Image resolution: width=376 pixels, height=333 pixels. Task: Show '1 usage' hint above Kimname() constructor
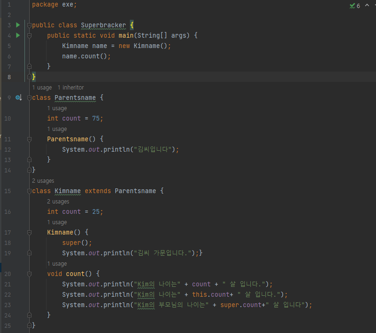[x=57, y=222]
